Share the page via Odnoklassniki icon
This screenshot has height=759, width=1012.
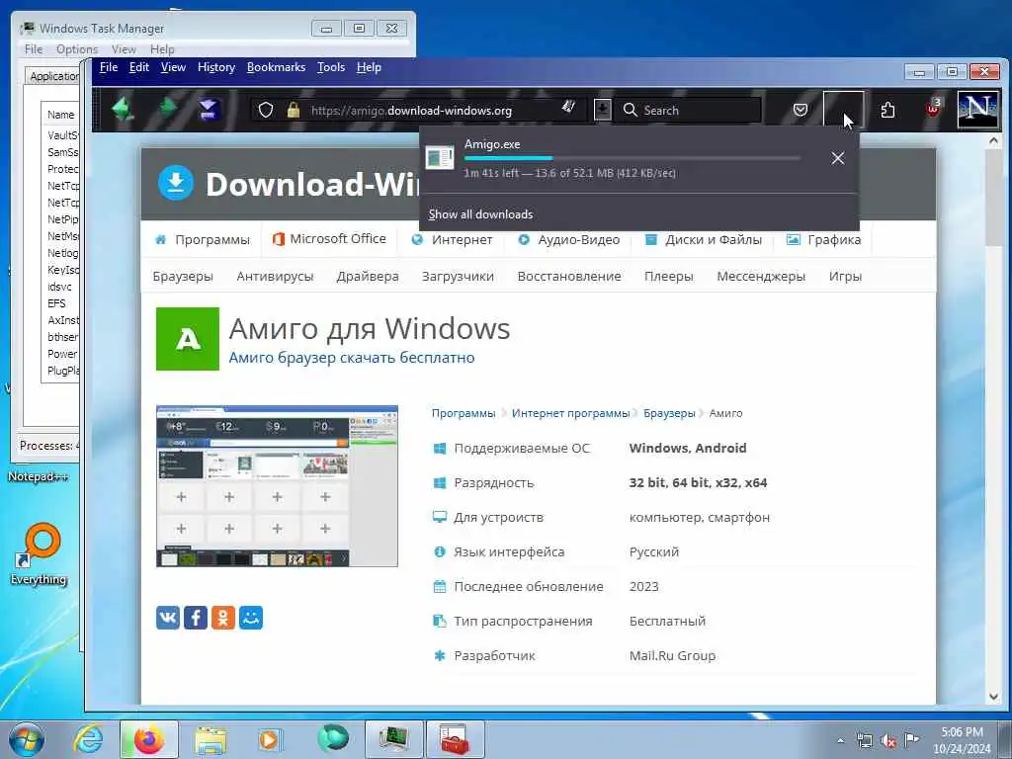click(223, 618)
